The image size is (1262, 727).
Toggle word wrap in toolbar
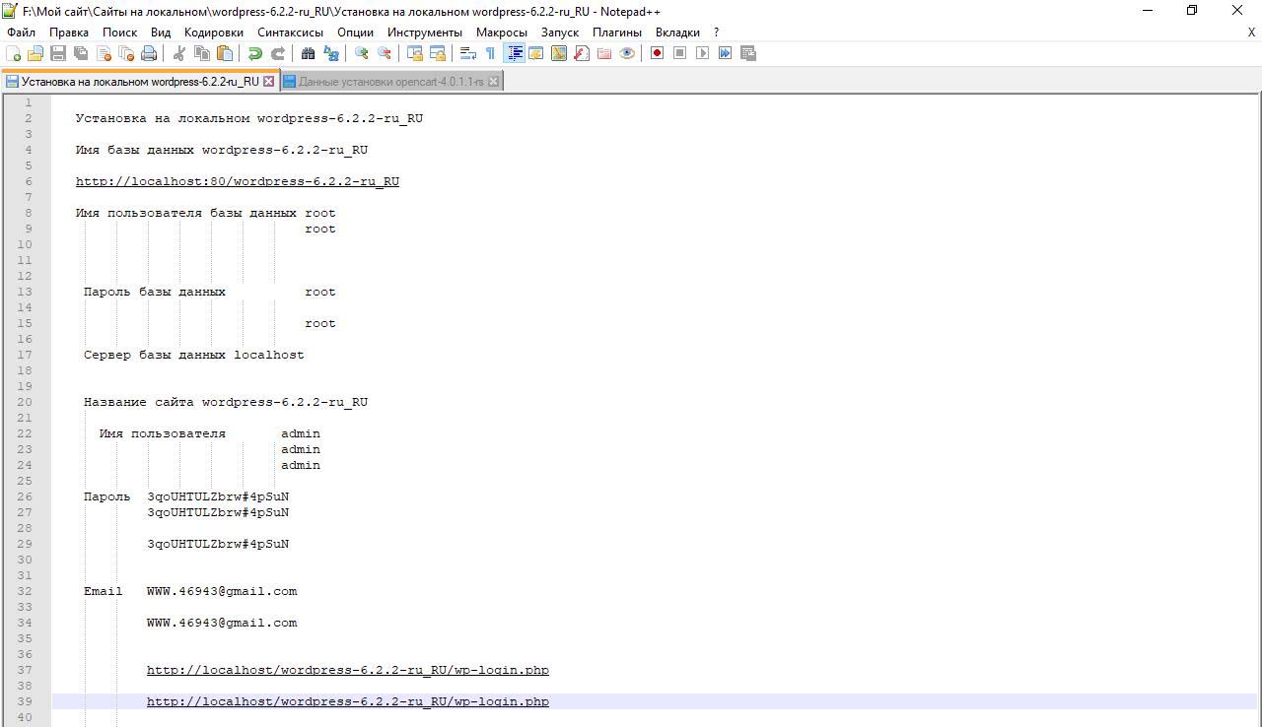point(468,53)
